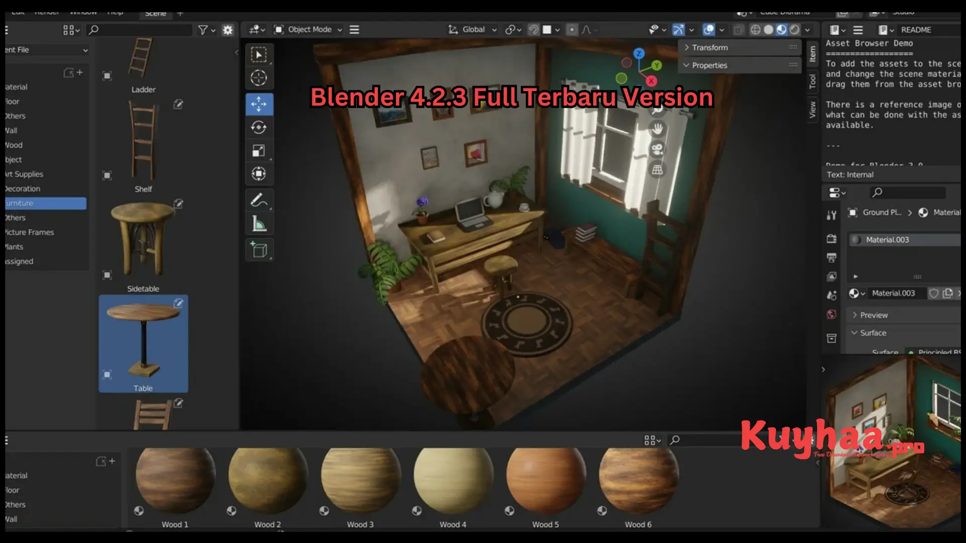Open viewport shading options dropdown arrow
966x543 pixels.
point(808,30)
